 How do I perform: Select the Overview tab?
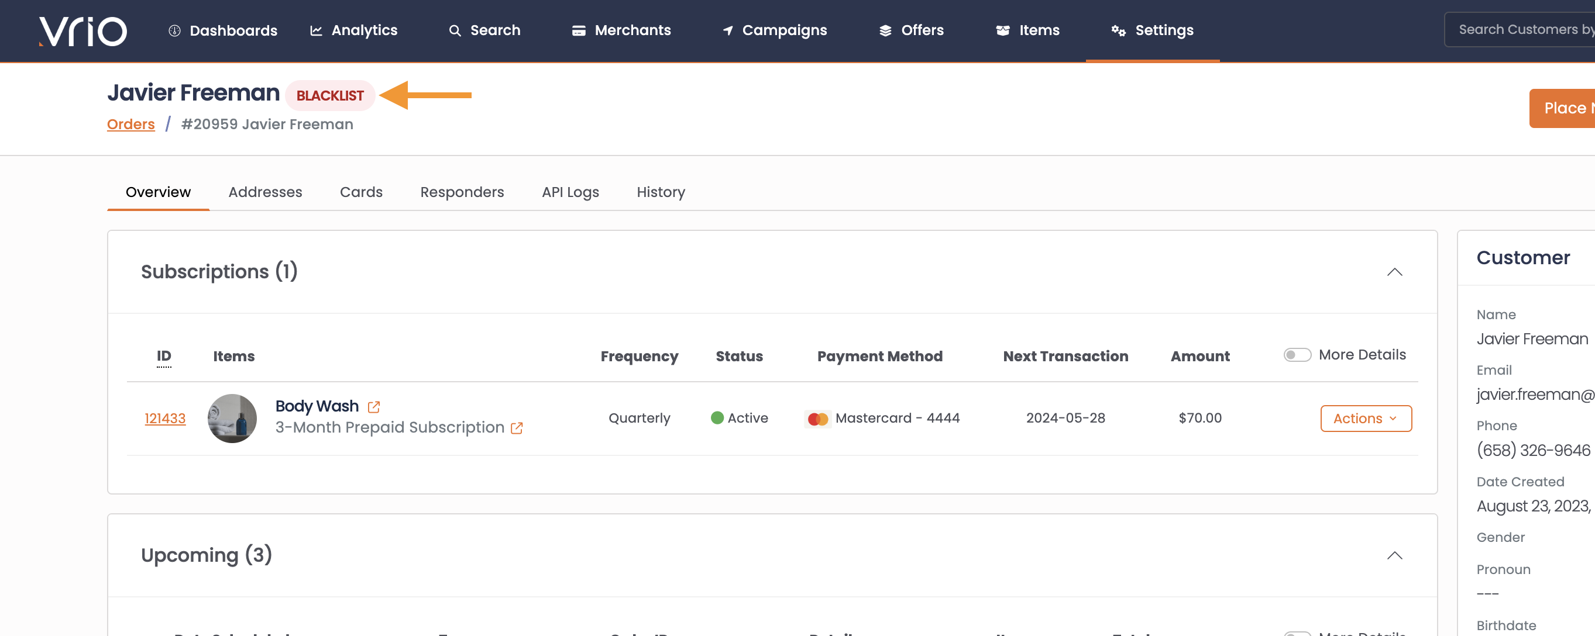[158, 192]
